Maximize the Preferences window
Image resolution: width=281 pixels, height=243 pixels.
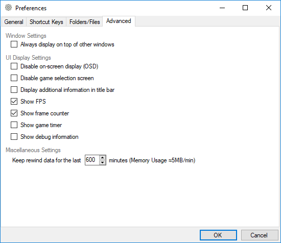click(x=245, y=8)
